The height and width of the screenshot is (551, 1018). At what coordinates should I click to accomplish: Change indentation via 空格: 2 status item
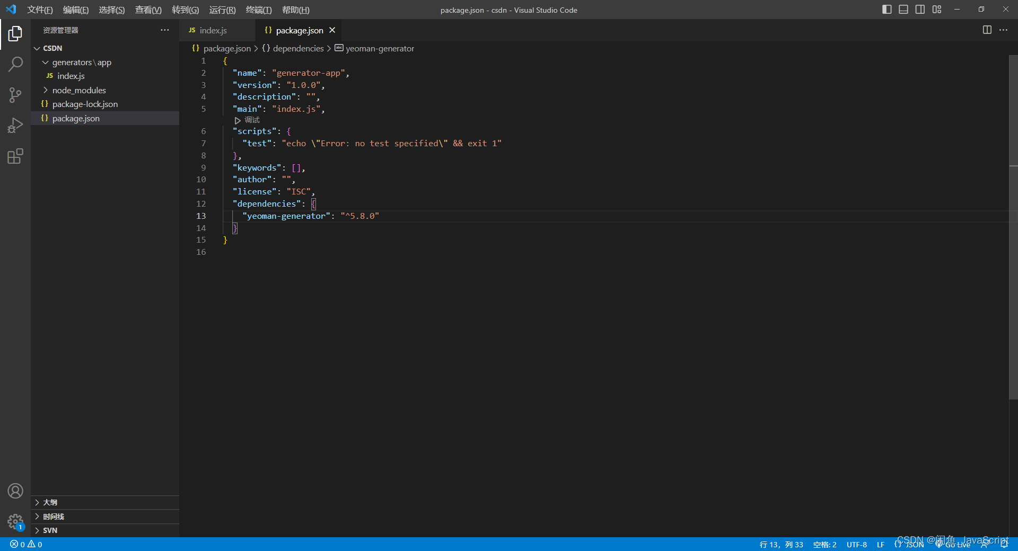click(x=824, y=545)
